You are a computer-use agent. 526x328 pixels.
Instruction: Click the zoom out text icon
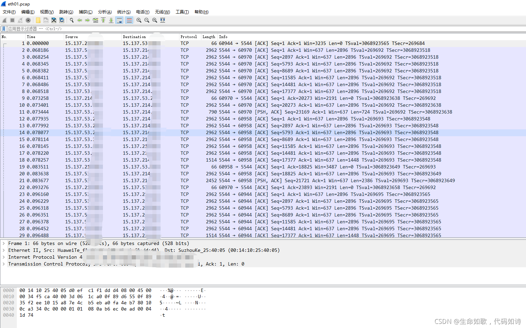(x=147, y=20)
